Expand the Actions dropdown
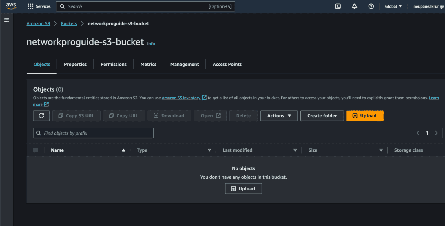Viewport: 445px width, 226px height. pos(279,116)
